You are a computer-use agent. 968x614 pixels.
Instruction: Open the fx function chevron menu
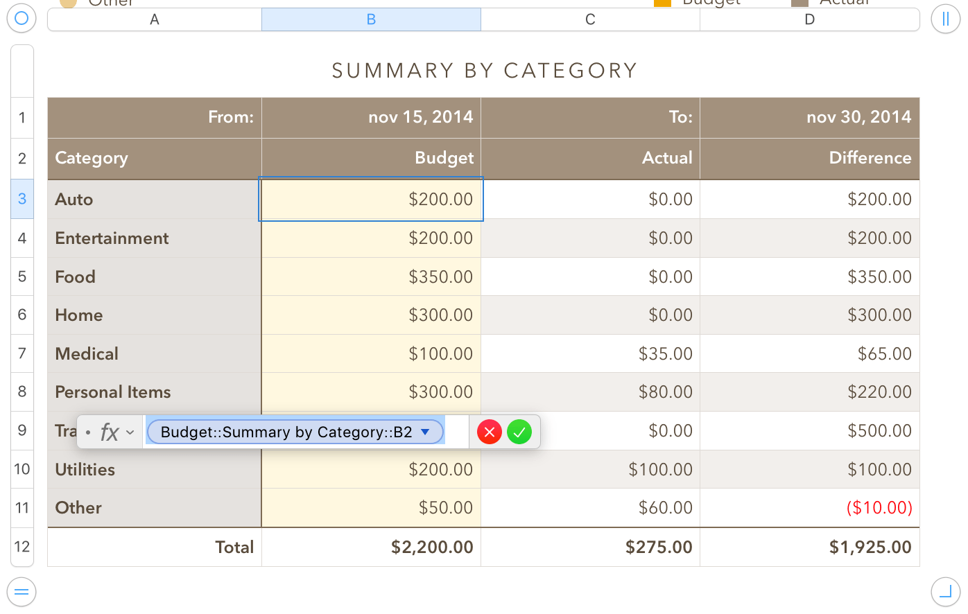pos(130,432)
